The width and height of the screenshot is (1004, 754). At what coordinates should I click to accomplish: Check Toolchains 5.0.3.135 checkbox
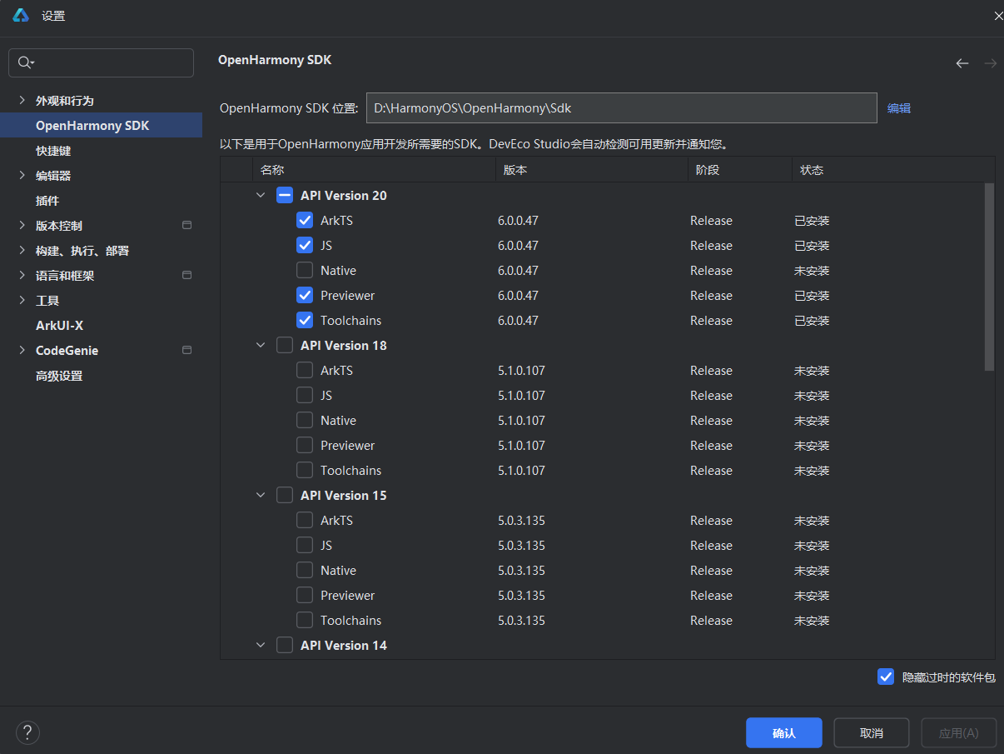305,620
